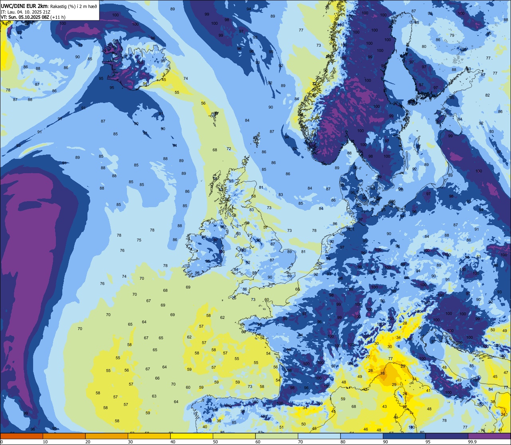Click the humidity value 63 on the map
The image size is (511, 445).
[x=154, y=396]
